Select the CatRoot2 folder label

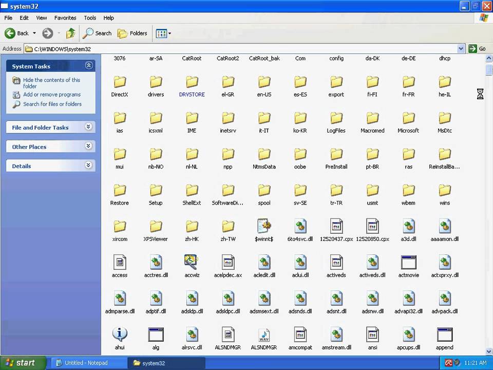[x=228, y=58]
